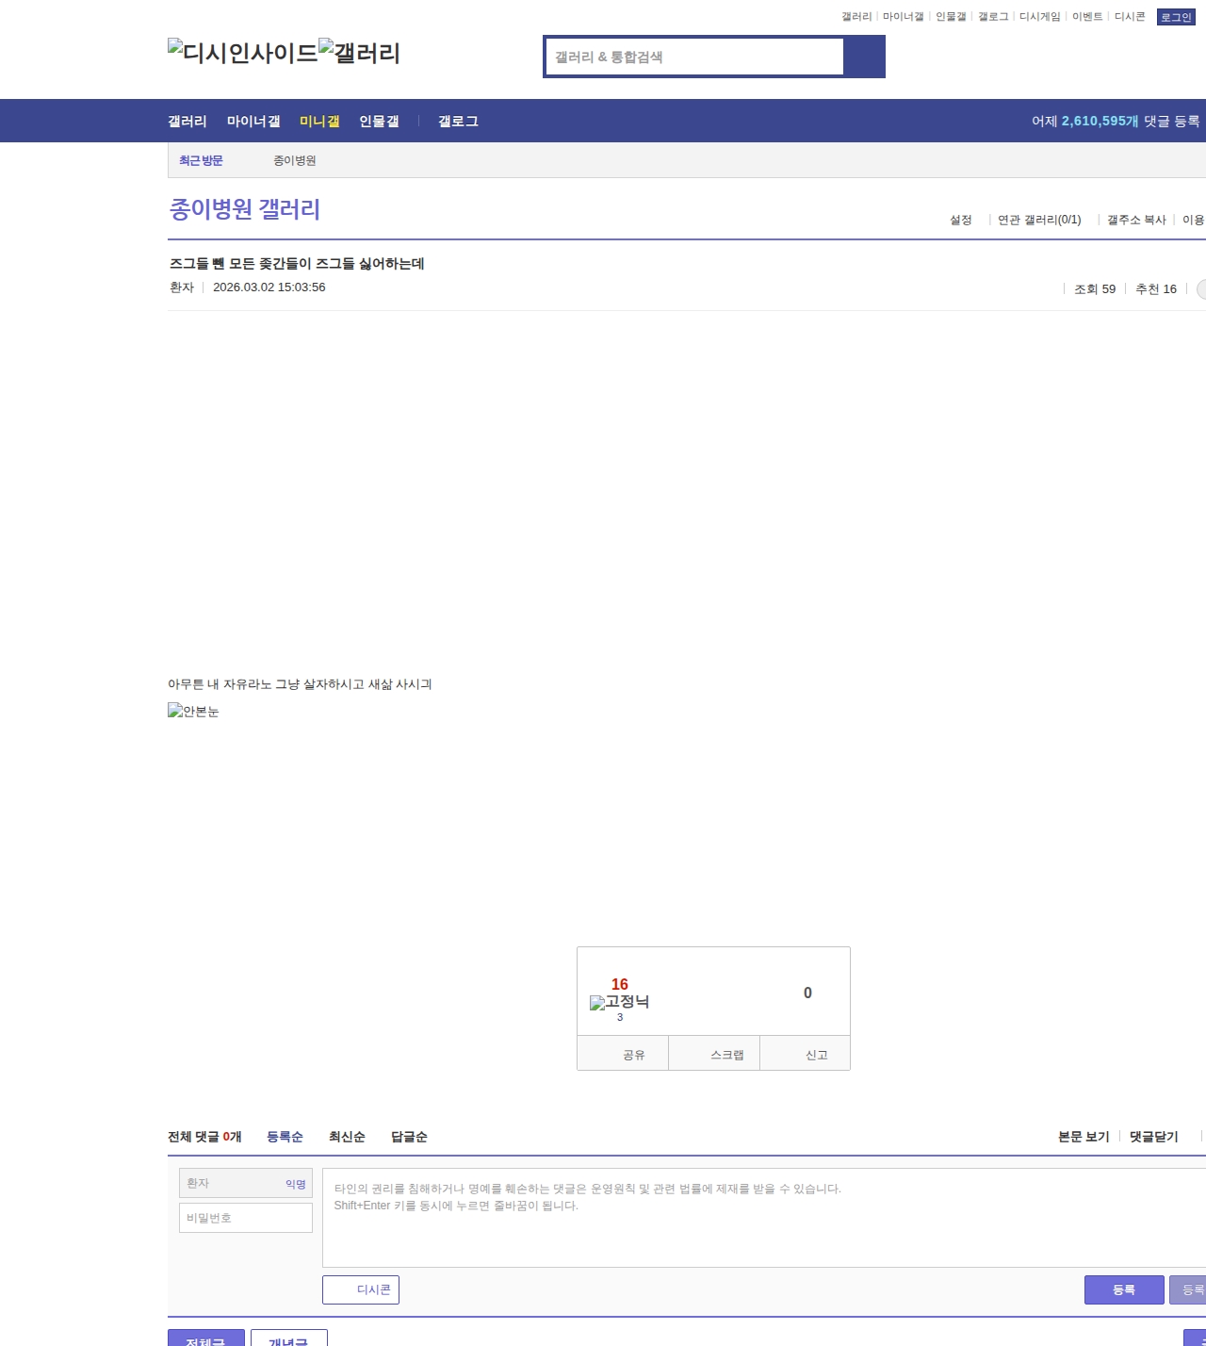Focus the 갤러리 & 통합검색 search field

(x=694, y=57)
